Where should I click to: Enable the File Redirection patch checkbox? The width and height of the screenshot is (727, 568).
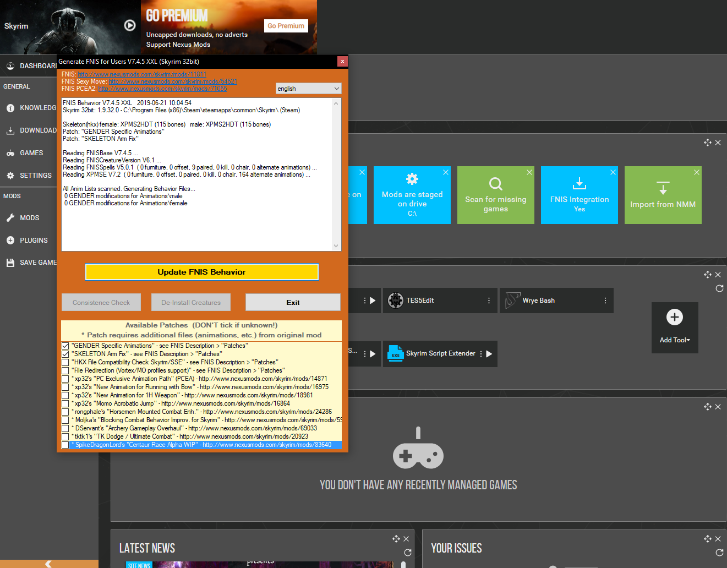(x=65, y=370)
